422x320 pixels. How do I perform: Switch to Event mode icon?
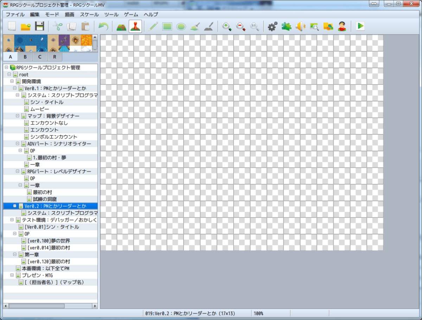pos(135,26)
